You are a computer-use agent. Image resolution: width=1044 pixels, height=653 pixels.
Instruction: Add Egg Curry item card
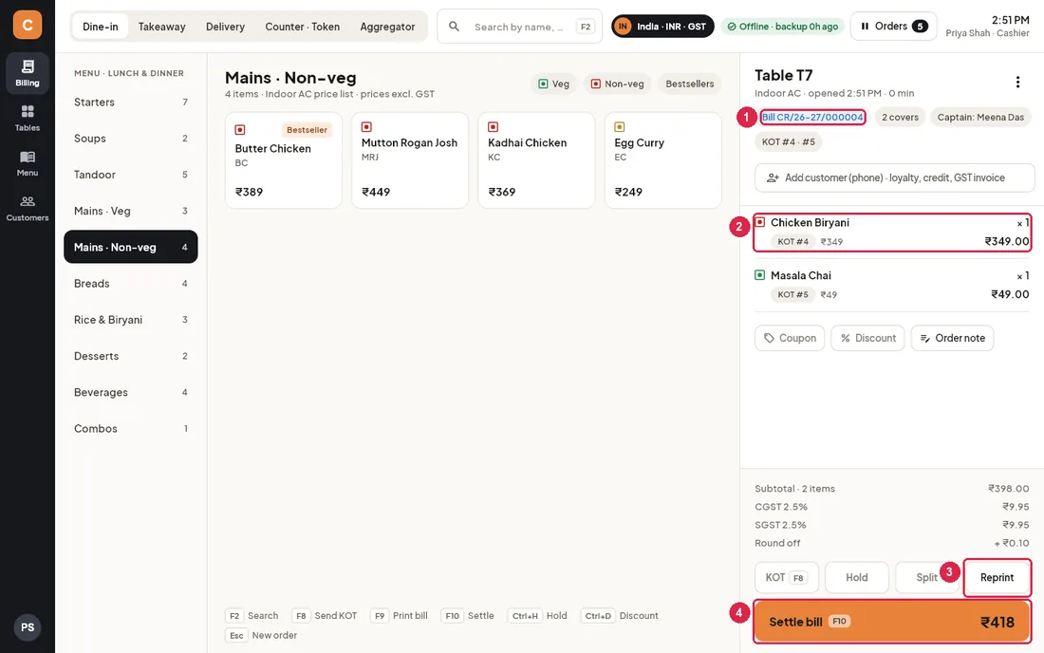pos(662,160)
